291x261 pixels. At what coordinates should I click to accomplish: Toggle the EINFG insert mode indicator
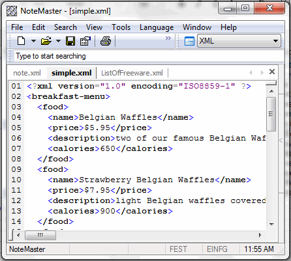tap(217, 249)
